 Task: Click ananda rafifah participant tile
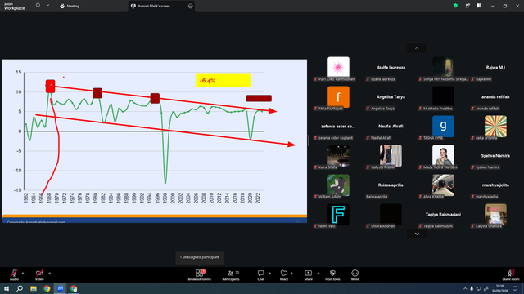click(x=495, y=98)
